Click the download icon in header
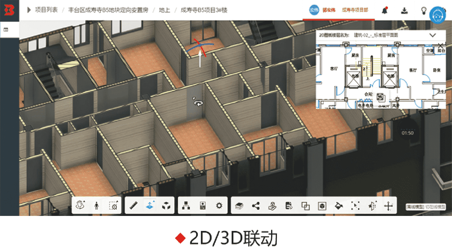The width and height of the screenshot is (452, 250). 404,11
